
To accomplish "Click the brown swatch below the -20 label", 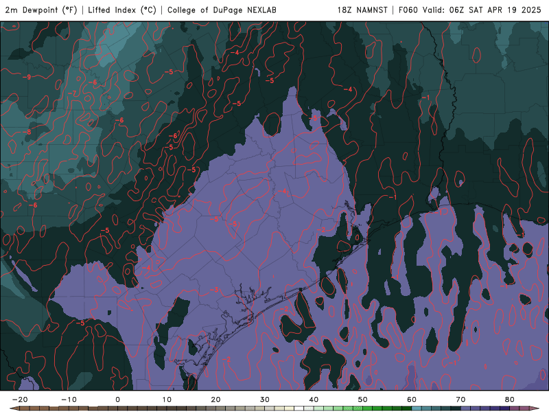I will point(25,409).
